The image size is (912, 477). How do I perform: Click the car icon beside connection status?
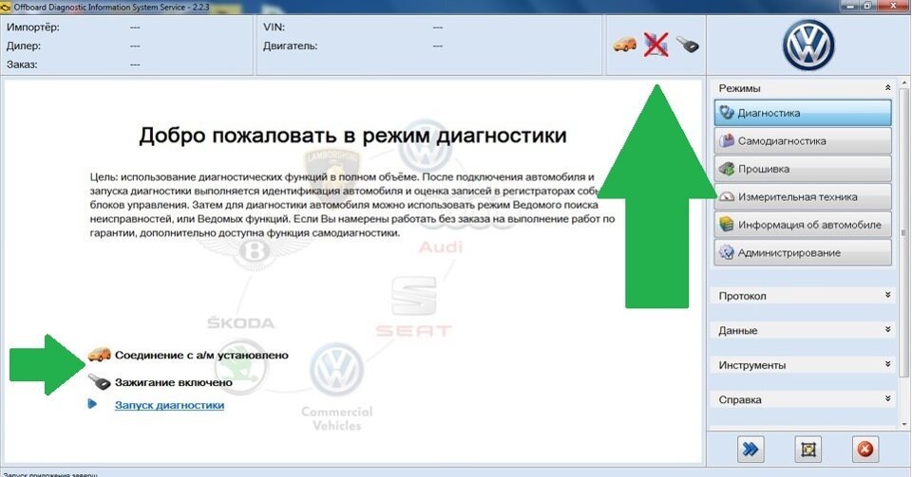[99, 355]
